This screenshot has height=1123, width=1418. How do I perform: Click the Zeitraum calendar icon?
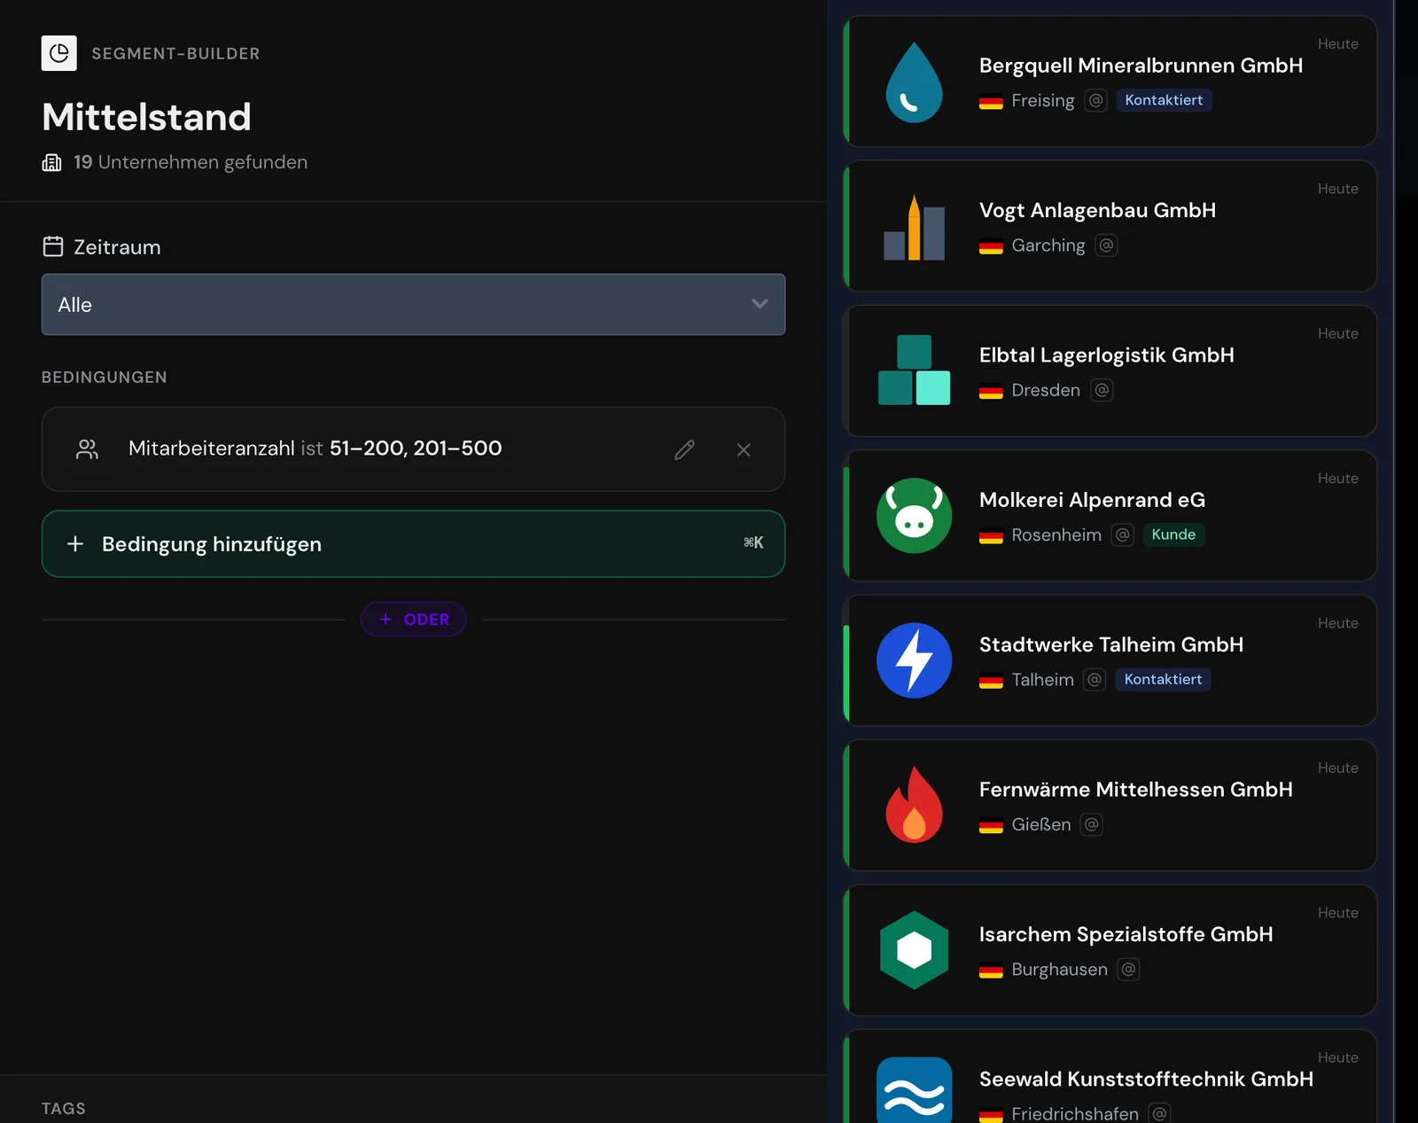(53, 246)
